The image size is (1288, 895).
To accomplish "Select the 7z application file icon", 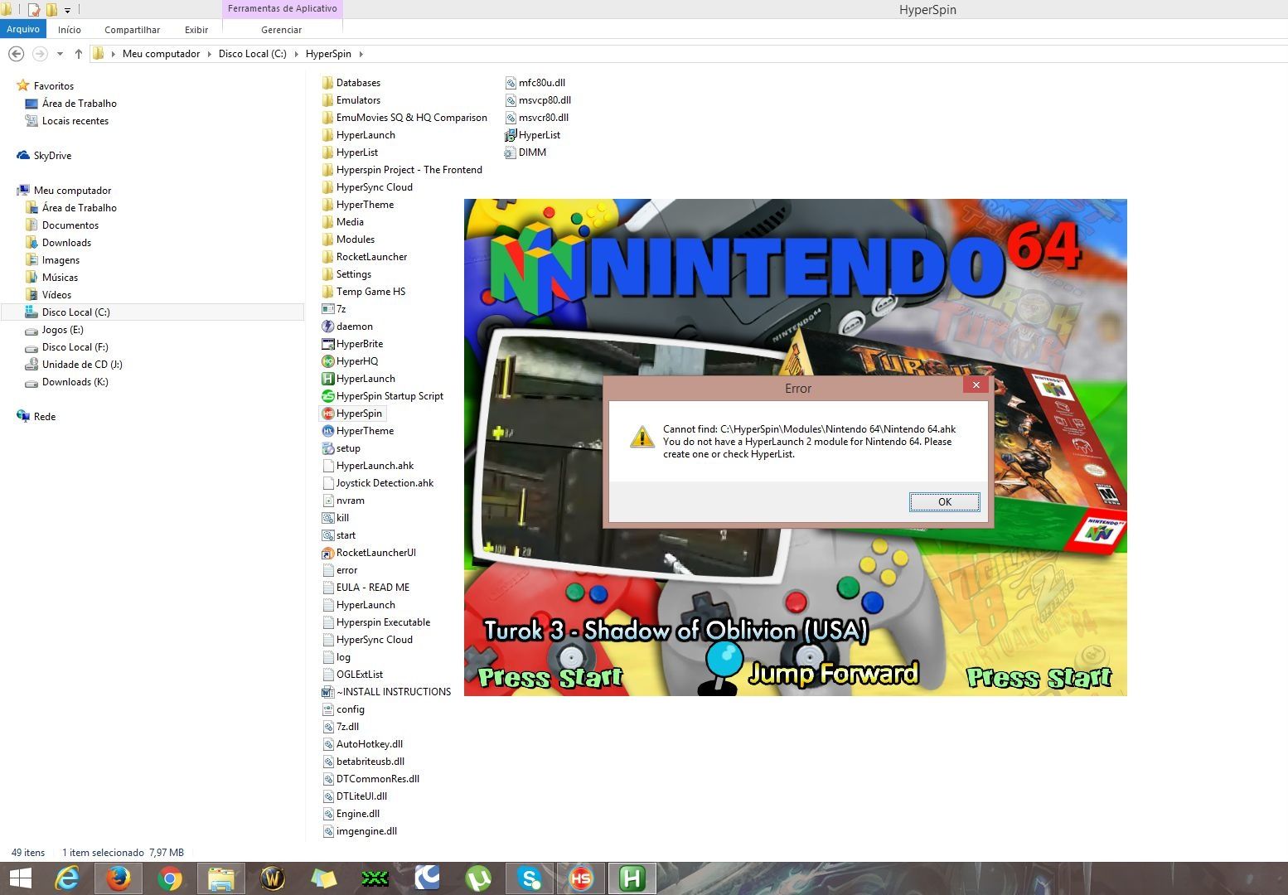I will pos(328,309).
